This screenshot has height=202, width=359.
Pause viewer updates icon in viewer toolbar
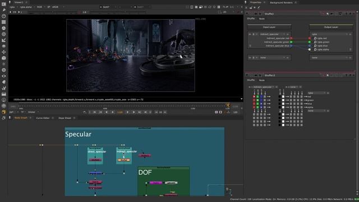[219, 7]
